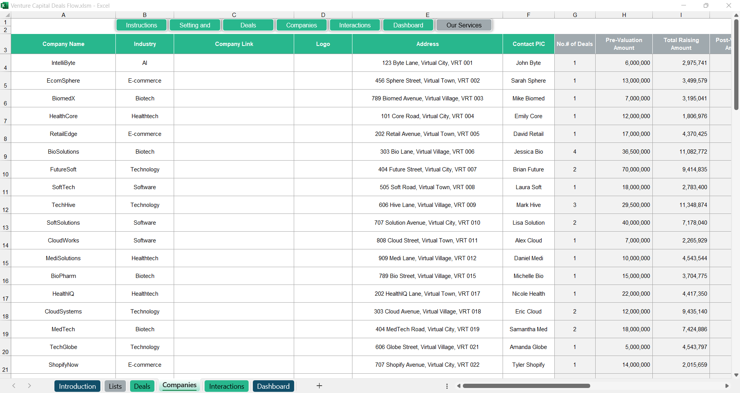The height and width of the screenshot is (393, 740).
Task: Click the Setting and navigation button
Action: pos(195,25)
